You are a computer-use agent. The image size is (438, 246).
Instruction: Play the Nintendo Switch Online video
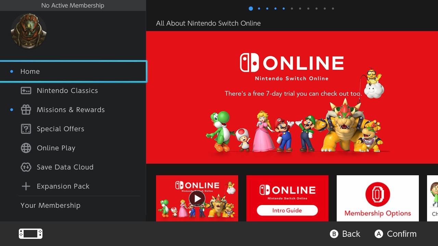(x=197, y=198)
